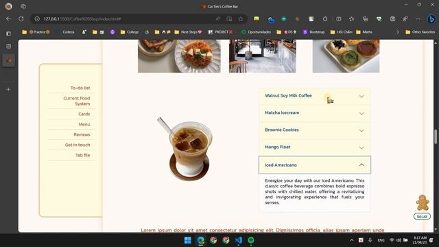Toggle the vertical tabs pane icon

(x=9, y=34)
